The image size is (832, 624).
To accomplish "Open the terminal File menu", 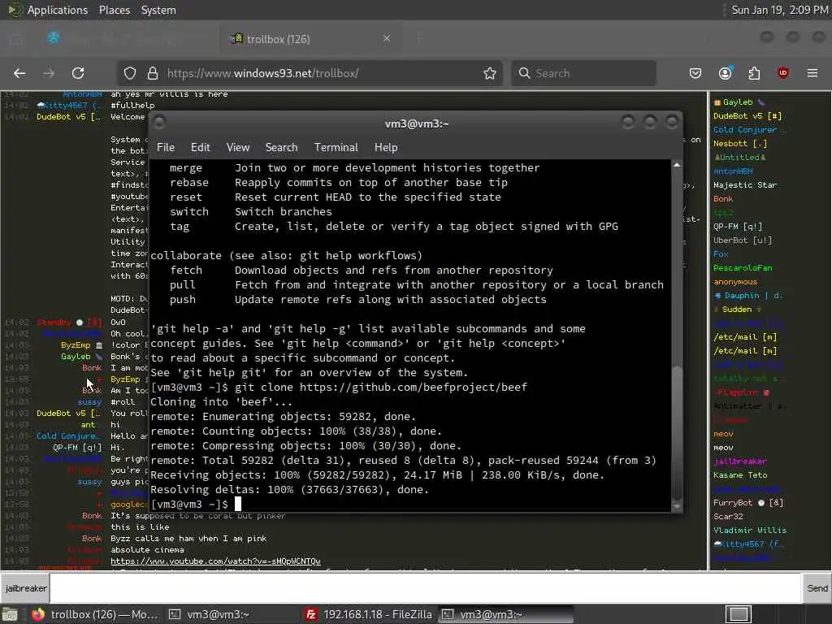I will 166,148.
